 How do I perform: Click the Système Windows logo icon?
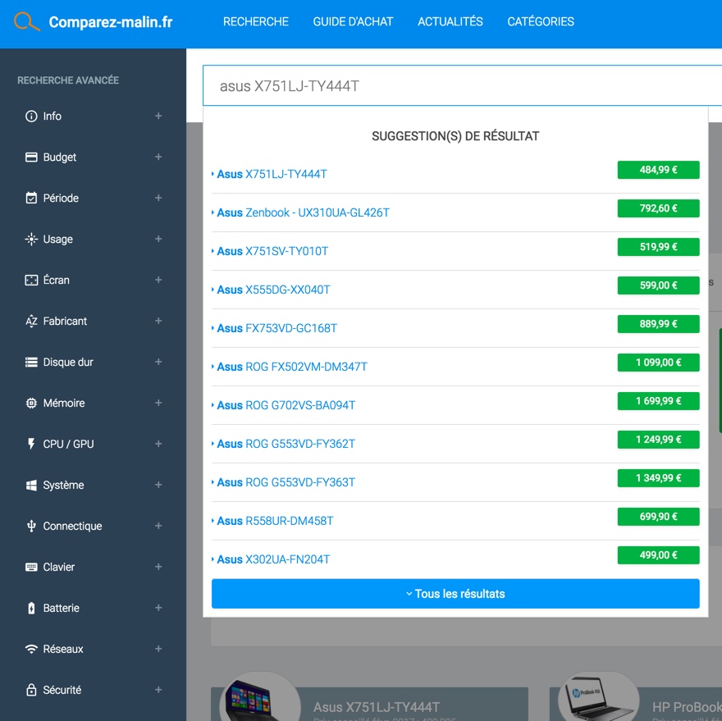[31, 486]
